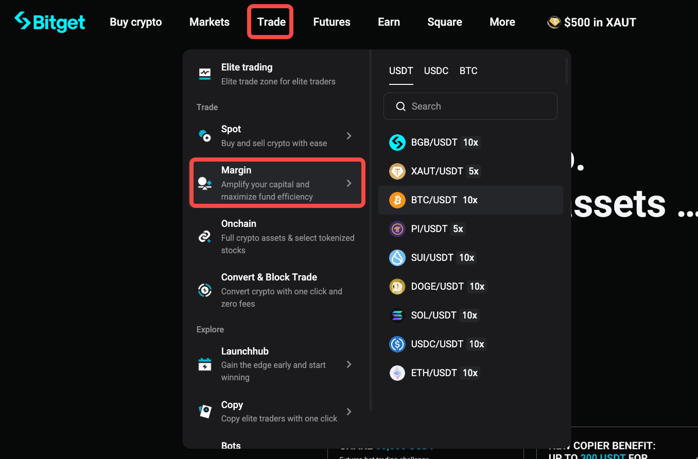The width and height of the screenshot is (698, 459).
Task: Switch to the USDC tab
Action: (436, 70)
